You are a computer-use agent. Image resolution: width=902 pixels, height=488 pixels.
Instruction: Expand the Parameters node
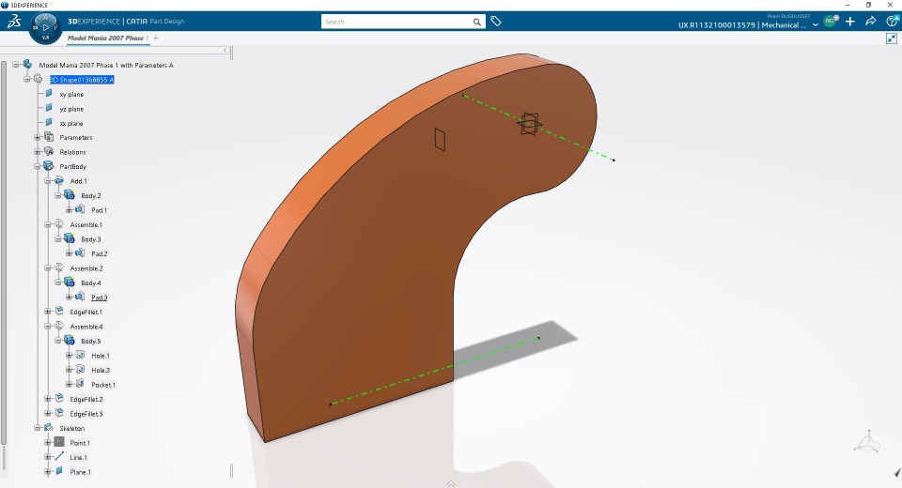tap(37, 137)
